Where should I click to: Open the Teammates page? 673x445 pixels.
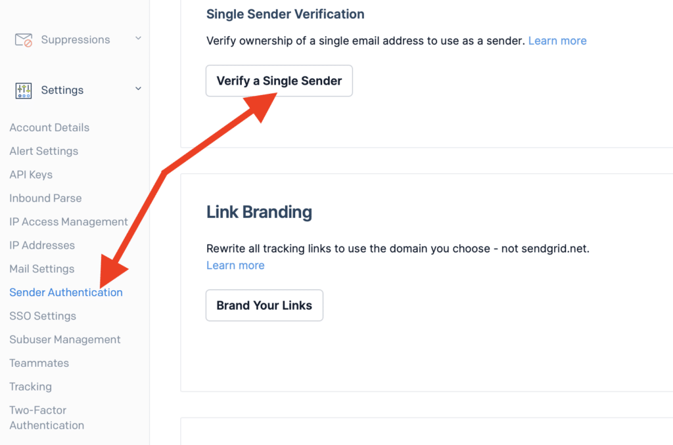point(39,364)
